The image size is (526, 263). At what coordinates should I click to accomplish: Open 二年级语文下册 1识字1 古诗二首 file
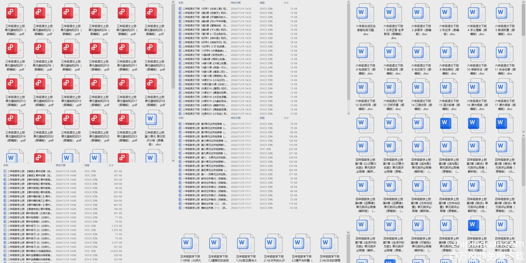point(205,9)
